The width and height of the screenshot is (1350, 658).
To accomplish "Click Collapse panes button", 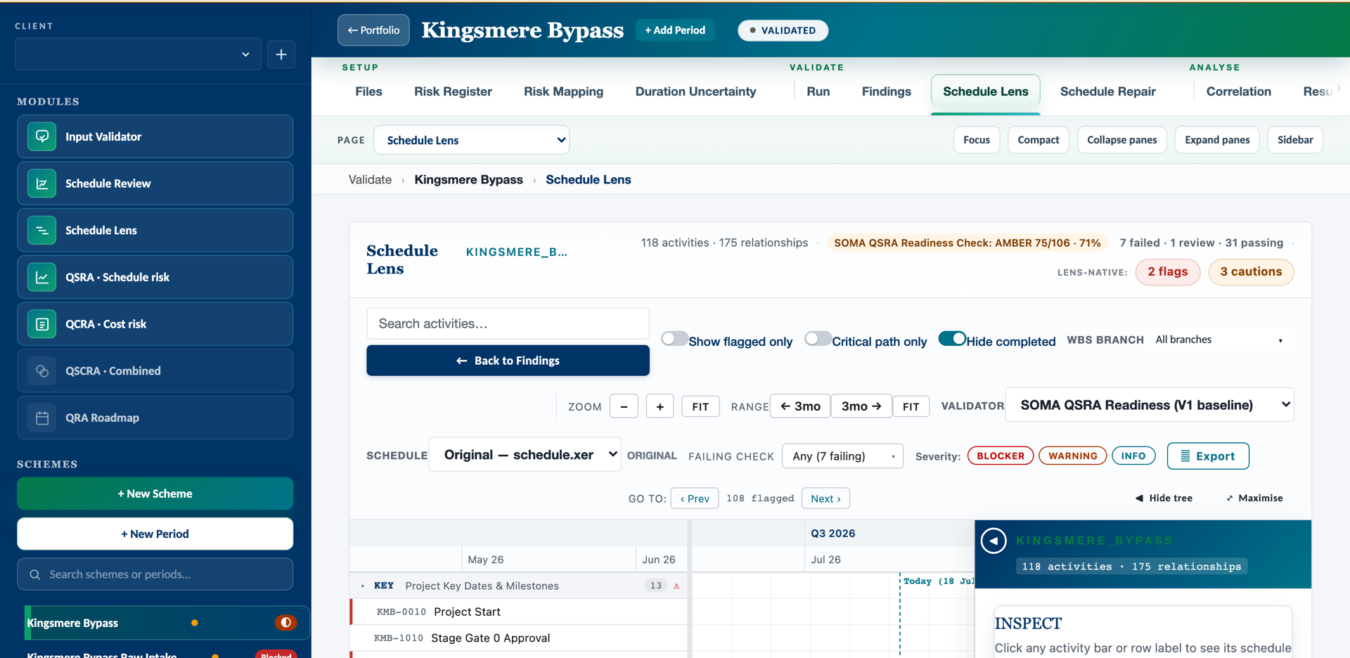I will pos(1121,140).
